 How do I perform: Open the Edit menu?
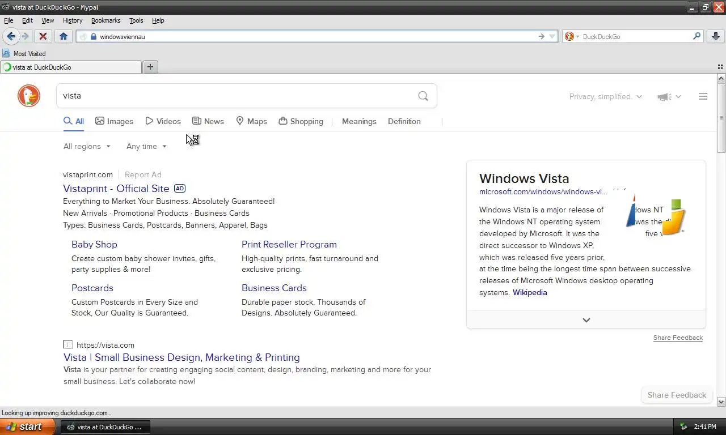27,20
